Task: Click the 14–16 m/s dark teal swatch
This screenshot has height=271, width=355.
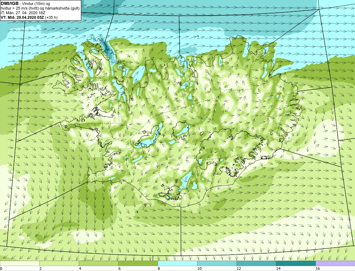Action: [296, 263]
